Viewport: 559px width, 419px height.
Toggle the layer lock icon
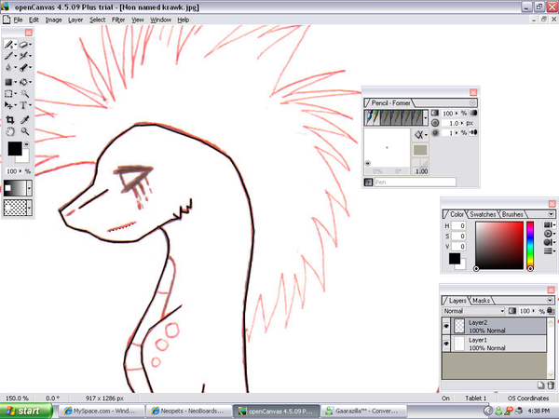point(551,310)
